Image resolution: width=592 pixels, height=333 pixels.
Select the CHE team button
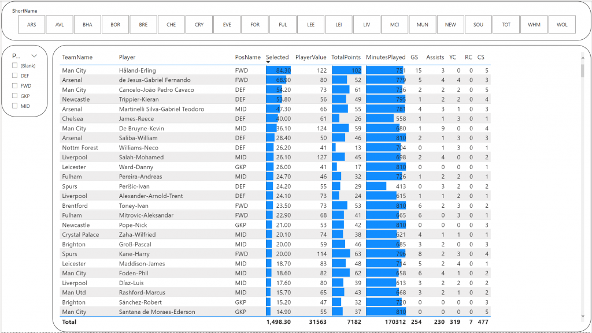171,25
